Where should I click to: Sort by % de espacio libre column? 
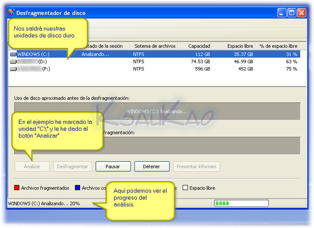click(x=278, y=46)
